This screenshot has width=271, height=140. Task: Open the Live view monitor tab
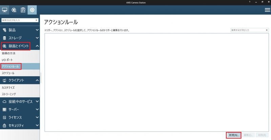(4, 10)
